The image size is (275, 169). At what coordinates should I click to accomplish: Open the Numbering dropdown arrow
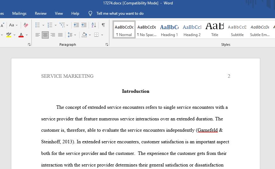(55, 25)
